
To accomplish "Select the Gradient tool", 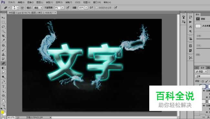I will [x=3, y=68].
